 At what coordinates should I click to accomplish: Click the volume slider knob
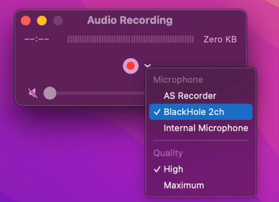(50, 93)
